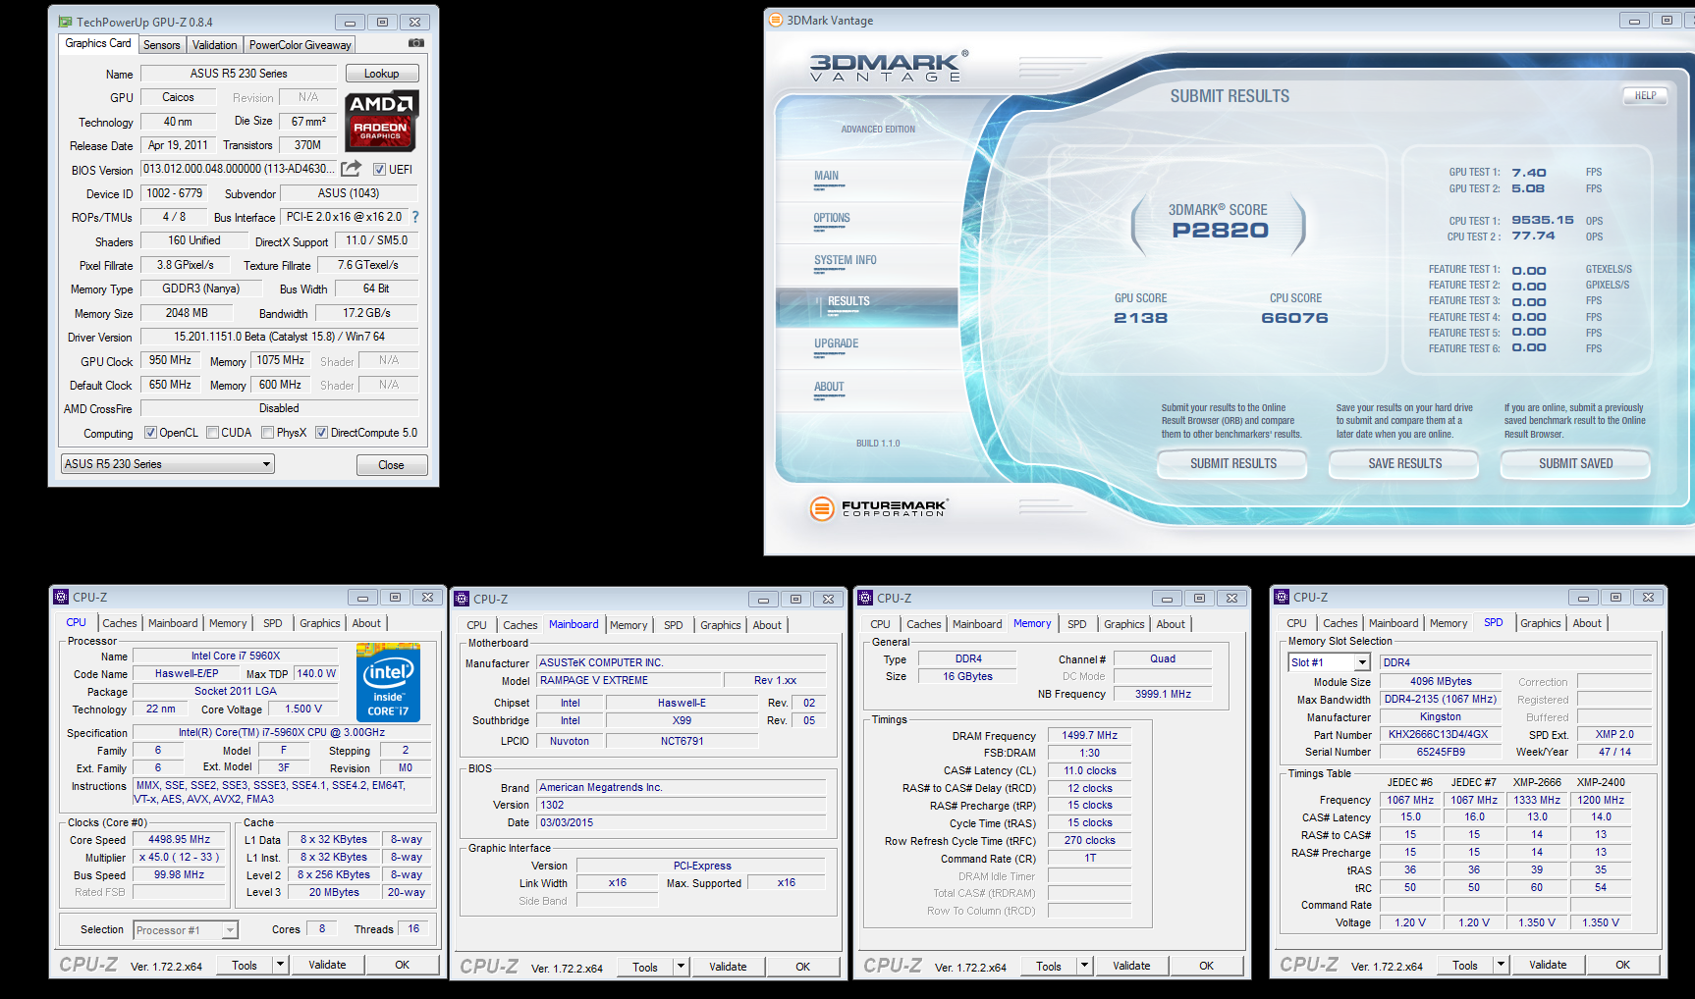Click CPU-Z CPU window title icon
The width and height of the screenshot is (1695, 999).
[x=61, y=597]
